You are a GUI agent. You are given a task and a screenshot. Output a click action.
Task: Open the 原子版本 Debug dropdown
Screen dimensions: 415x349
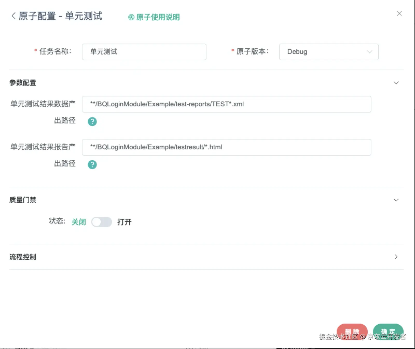pos(329,52)
